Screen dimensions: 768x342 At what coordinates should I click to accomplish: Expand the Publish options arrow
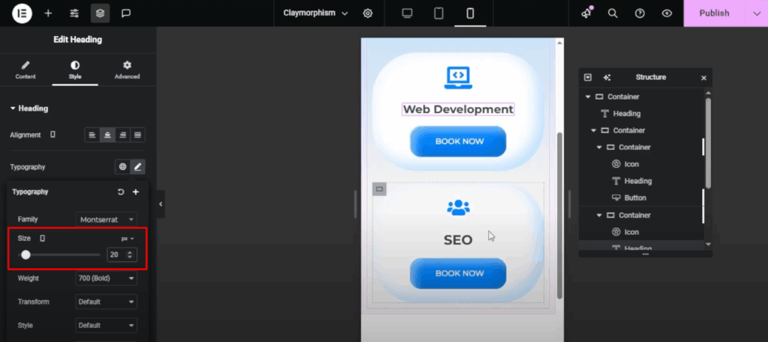click(756, 13)
